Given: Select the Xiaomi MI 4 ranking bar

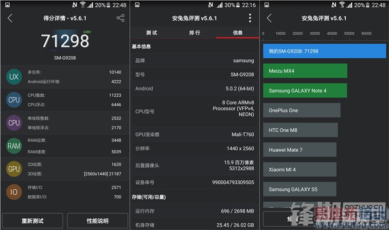Looking at the screenshot, I should [x=300, y=169].
